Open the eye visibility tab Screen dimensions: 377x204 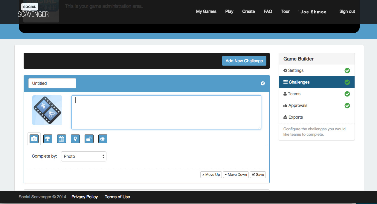click(x=103, y=139)
